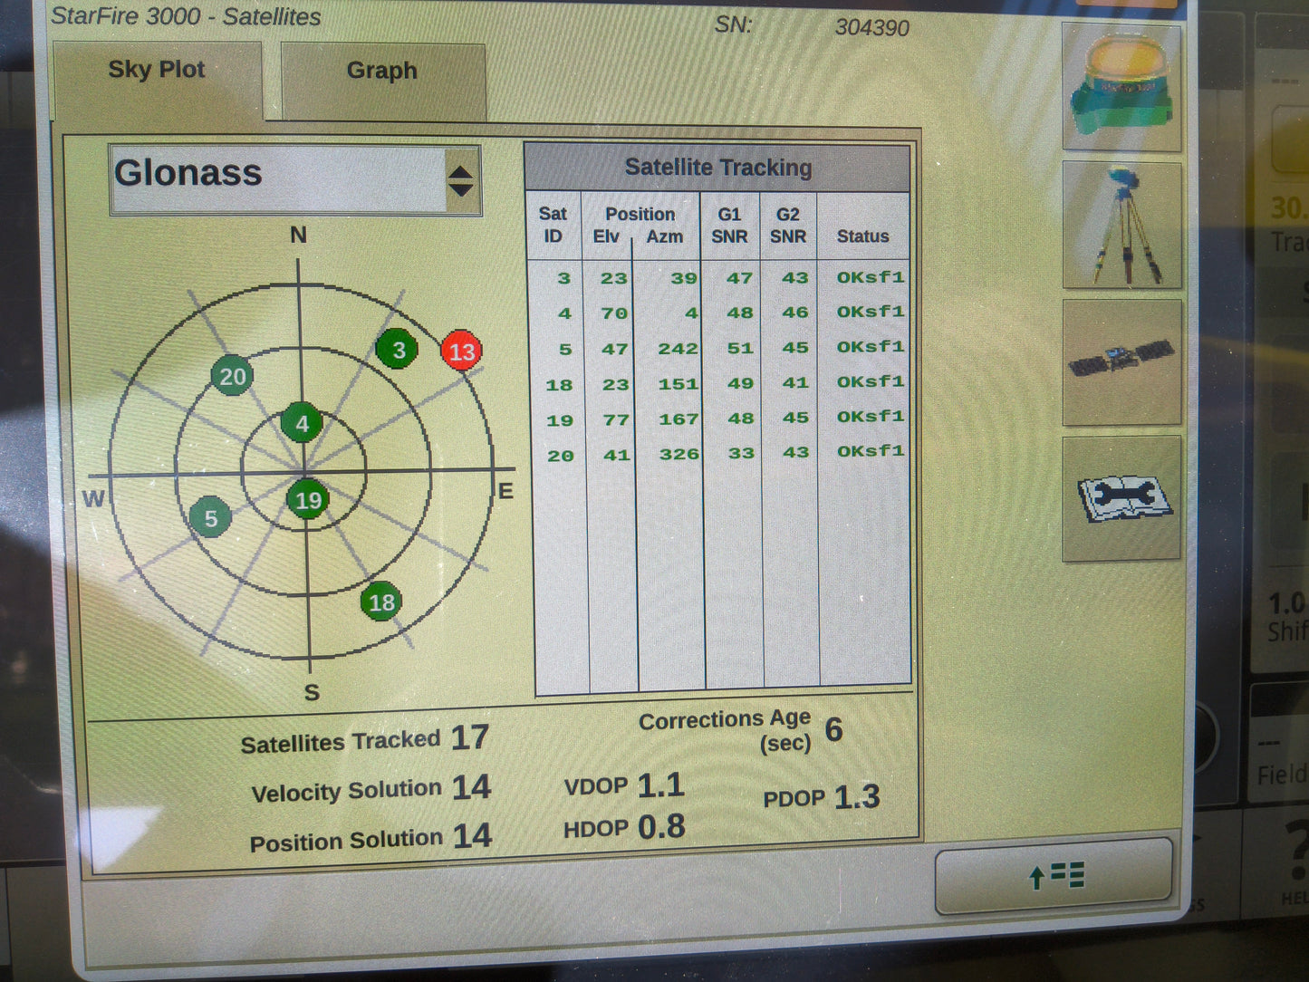Viewport: 1309px width, 982px height.
Task: Select Sat ID 20 row with azimuth 326
Action: (x=720, y=454)
